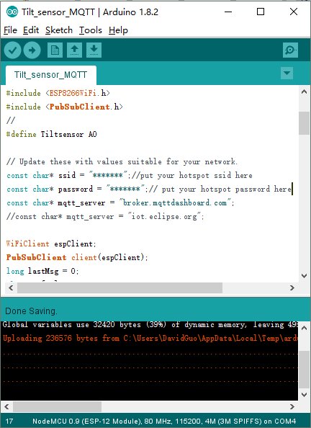Create a new sketch with New icon

coord(55,50)
